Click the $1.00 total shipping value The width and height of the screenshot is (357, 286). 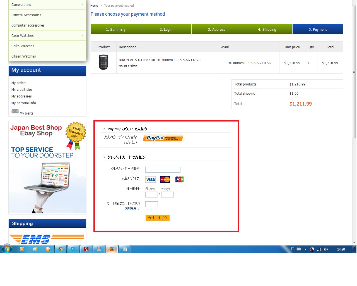pyautogui.click(x=294, y=94)
